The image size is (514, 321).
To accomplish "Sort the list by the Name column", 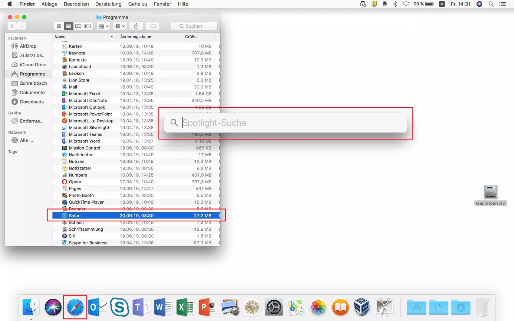I will pos(84,37).
